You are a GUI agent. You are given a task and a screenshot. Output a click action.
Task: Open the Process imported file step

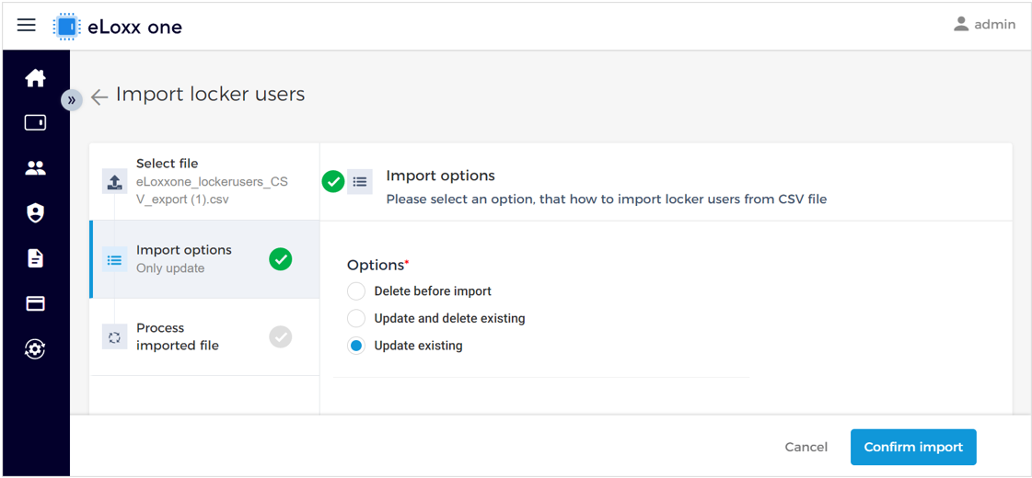(x=204, y=336)
